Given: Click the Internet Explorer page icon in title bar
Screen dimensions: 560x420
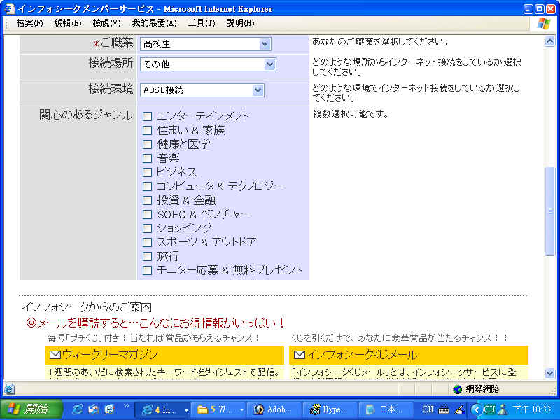Looking at the screenshot, I should [8, 8].
